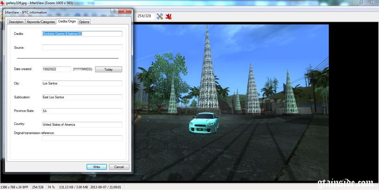The image size is (379, 190).
Task: Click the 254/328 image counter box
Action: (144, 16)
